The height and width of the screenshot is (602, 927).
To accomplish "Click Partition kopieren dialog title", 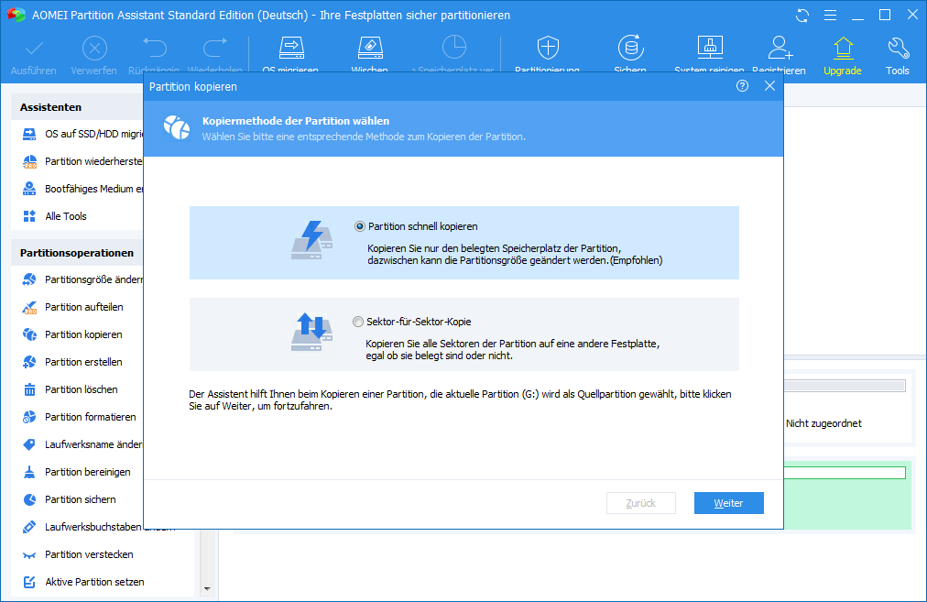I will [192, 87].
